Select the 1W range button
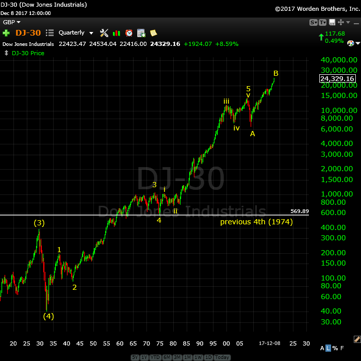The width and height of the screenshot is (361, 361). pyautogui.click(x=198, y=357)
